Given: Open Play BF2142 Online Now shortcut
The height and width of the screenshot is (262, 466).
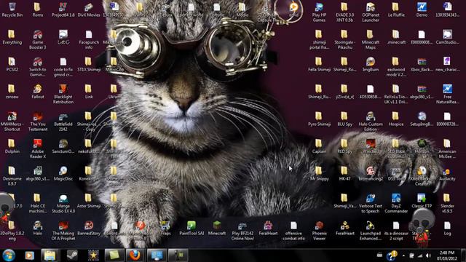Looking at the screenshot, I should 242,231.
